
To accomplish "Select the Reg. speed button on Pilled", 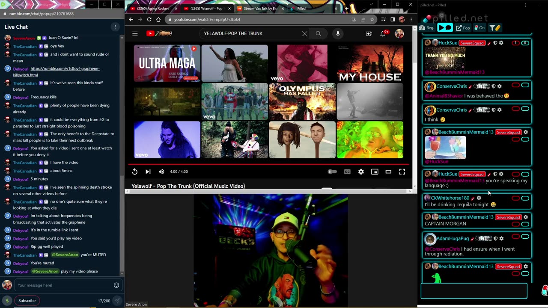I will [x=427, y=28].
